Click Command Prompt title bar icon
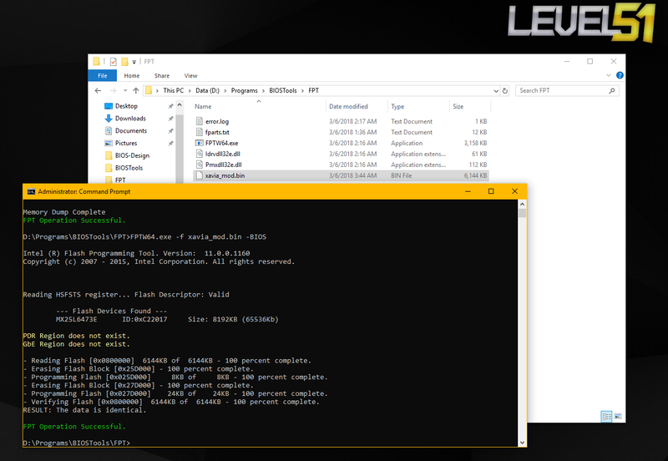Image resolution: width=668 pixels, height=461 pixels. tap(31, 192)
